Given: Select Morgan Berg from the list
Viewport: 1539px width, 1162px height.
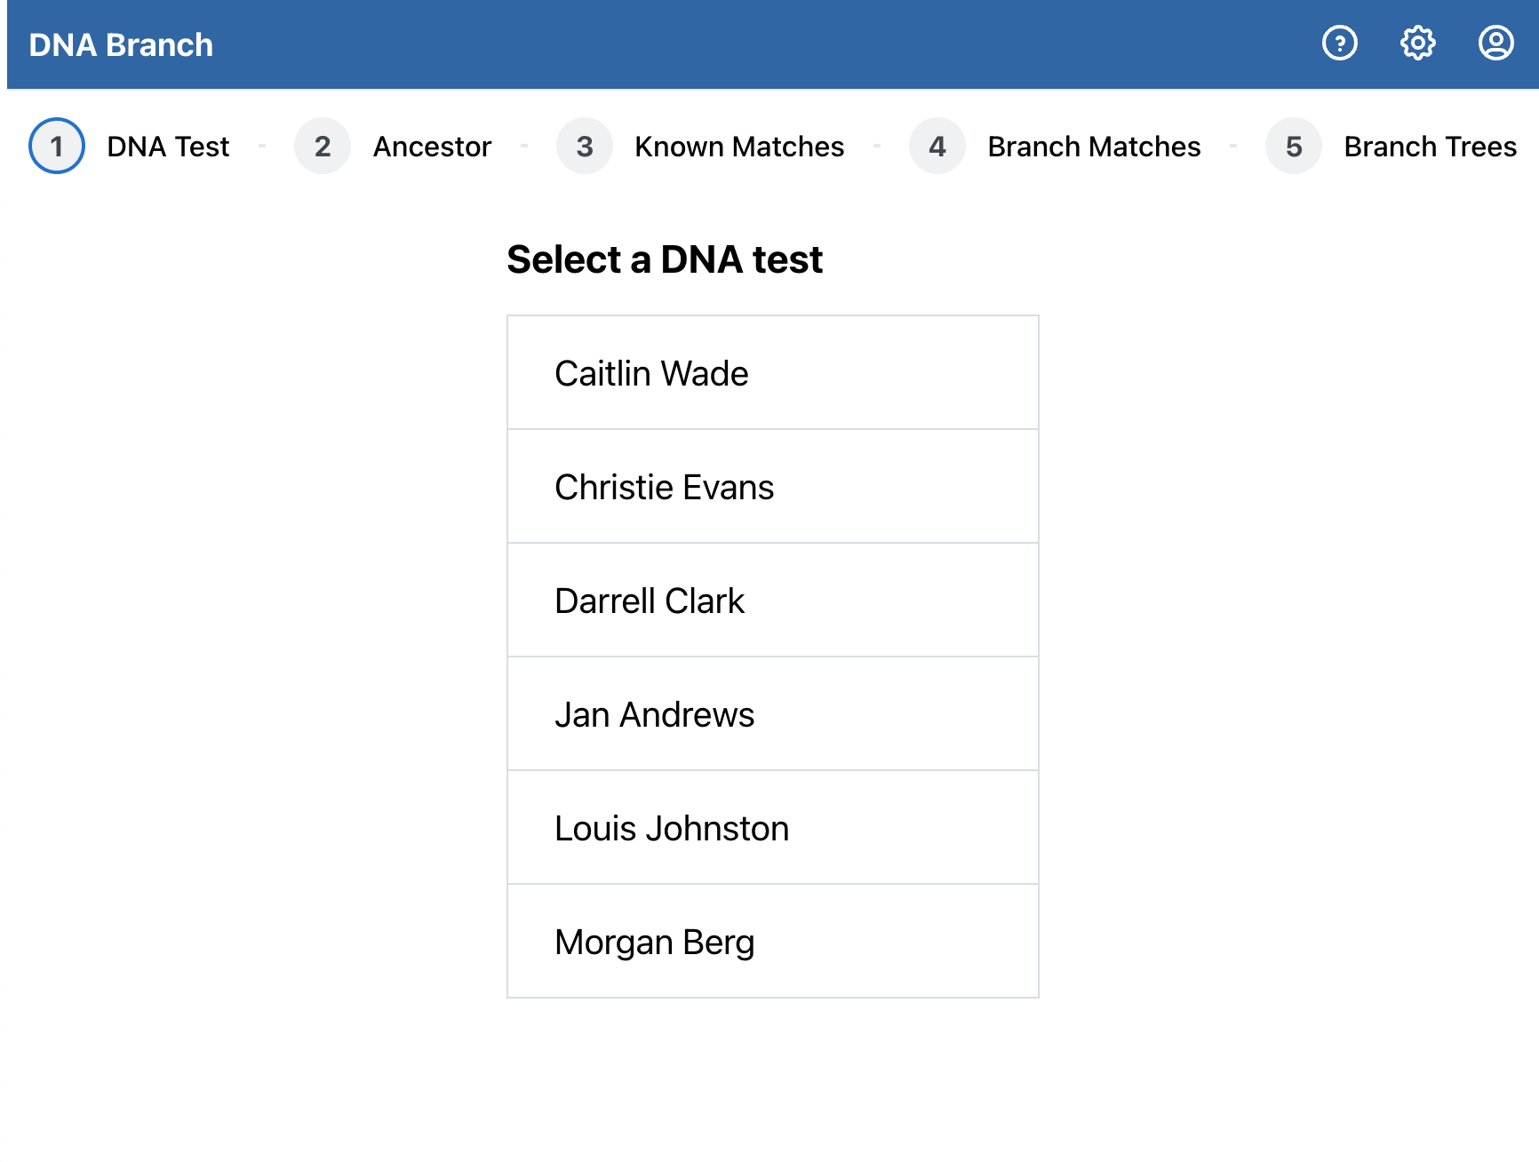Looking at the screenshot, I should click(772, 942).
